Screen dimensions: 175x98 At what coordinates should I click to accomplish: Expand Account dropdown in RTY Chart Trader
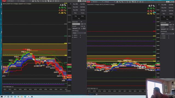(x=76, y=28)
